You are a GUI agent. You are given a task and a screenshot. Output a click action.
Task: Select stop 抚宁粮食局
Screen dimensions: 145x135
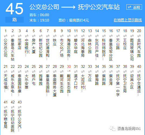(6, 119)
